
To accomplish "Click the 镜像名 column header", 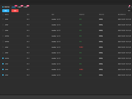I will [x=7, y=14].
